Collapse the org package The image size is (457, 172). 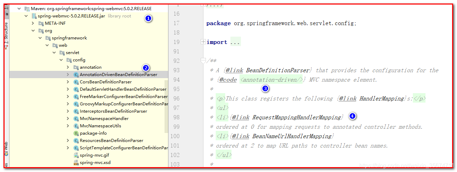(x=33, y=30)
